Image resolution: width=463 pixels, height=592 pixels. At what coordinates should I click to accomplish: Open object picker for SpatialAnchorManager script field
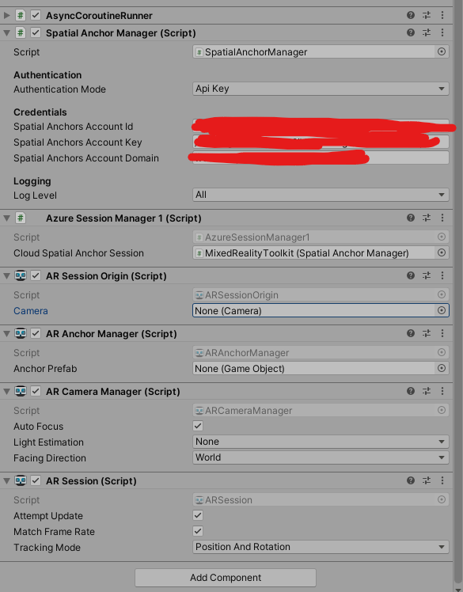point(441,51)
